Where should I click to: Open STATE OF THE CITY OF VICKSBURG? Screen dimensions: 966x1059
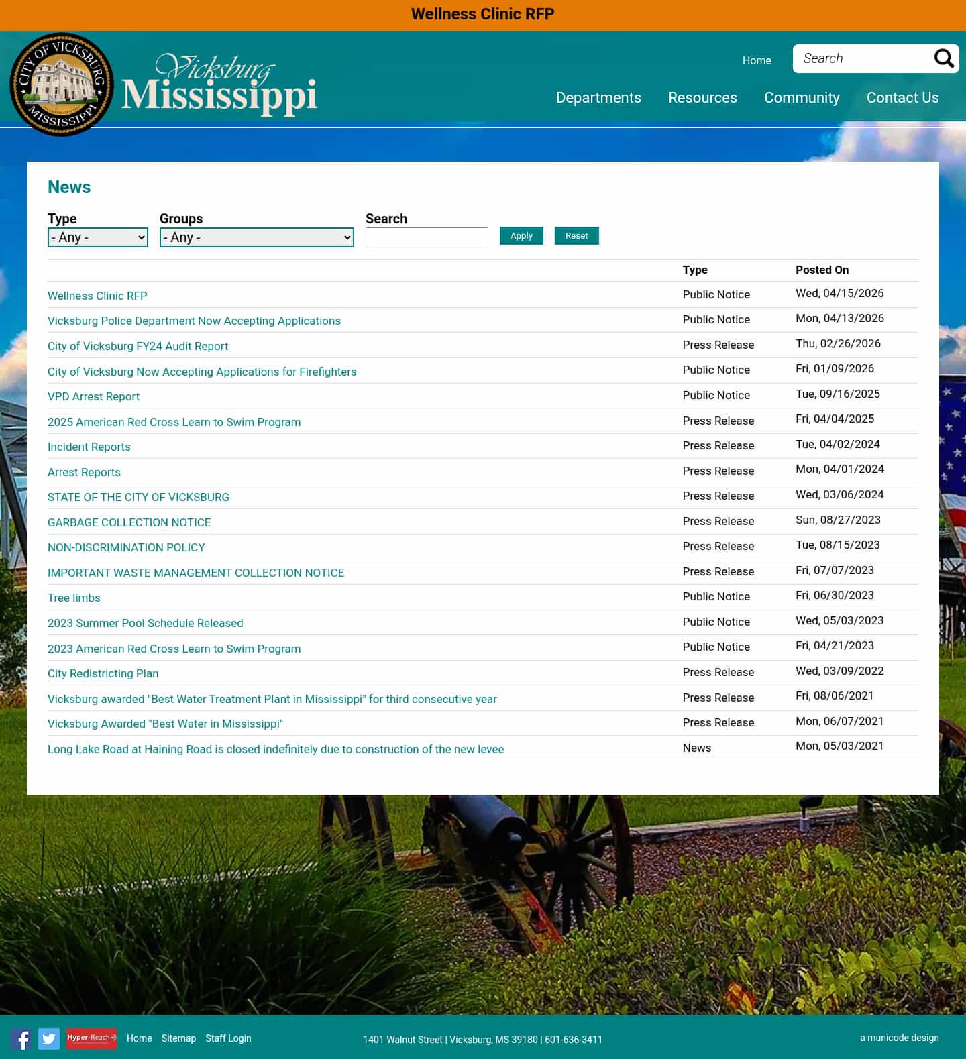[138, 497]
